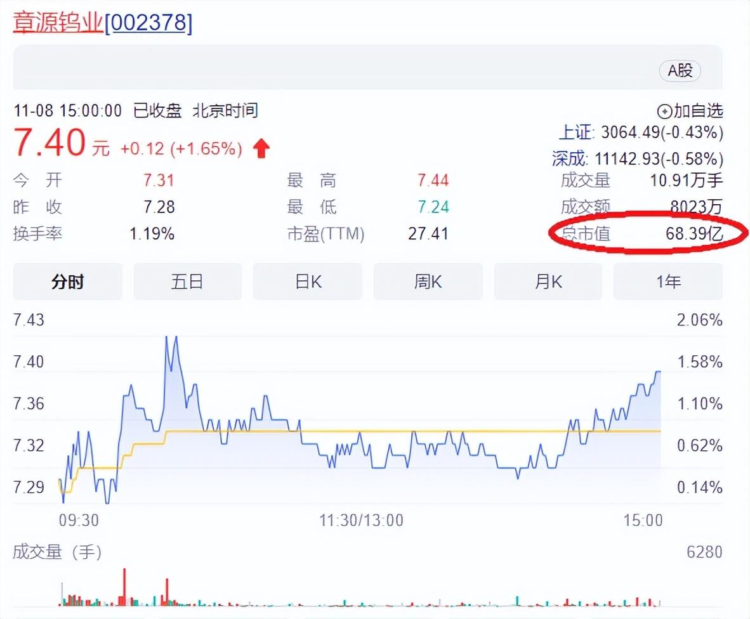The width and height of the screenshot is (750, 619).
Task: Select the 总市值 value 68.39亿
Action: [694, 234]
